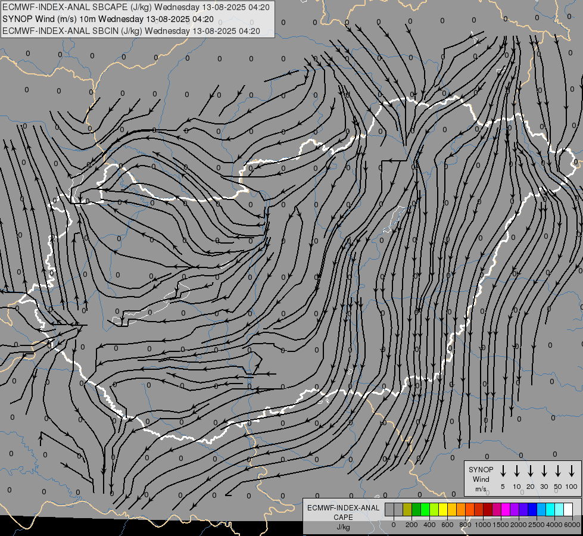Image resolution: width=583 pixels, height=536 pixels.
Task: Click the wind arrow above the 30 label
Action: pyautogui.click(x=544, y=471)
